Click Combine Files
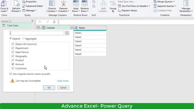Screen dimensions: 194x109 163,11
